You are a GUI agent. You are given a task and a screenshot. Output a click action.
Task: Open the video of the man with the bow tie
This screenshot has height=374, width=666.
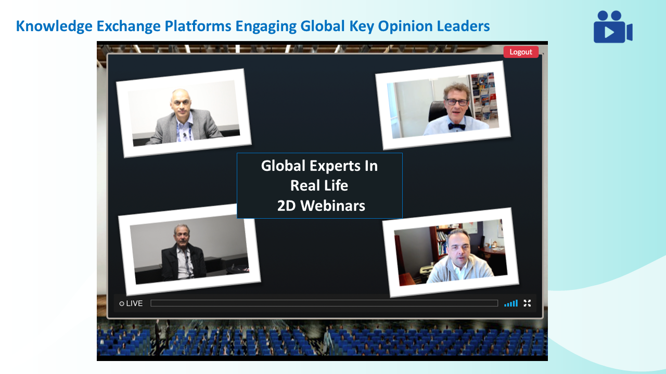coord(443,105)
